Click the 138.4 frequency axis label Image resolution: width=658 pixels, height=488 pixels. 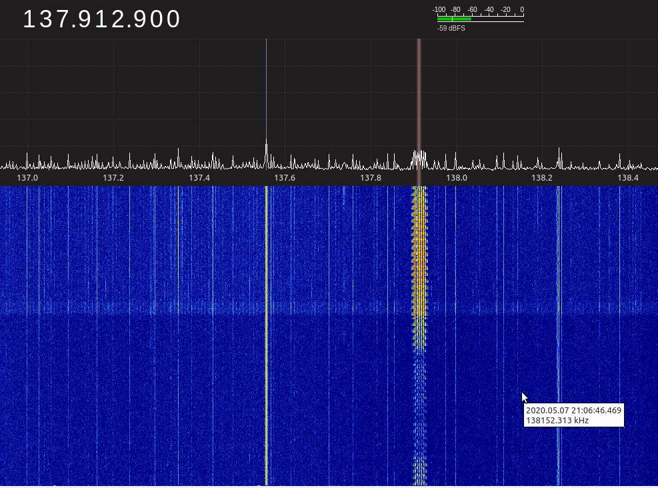[628, 178]
